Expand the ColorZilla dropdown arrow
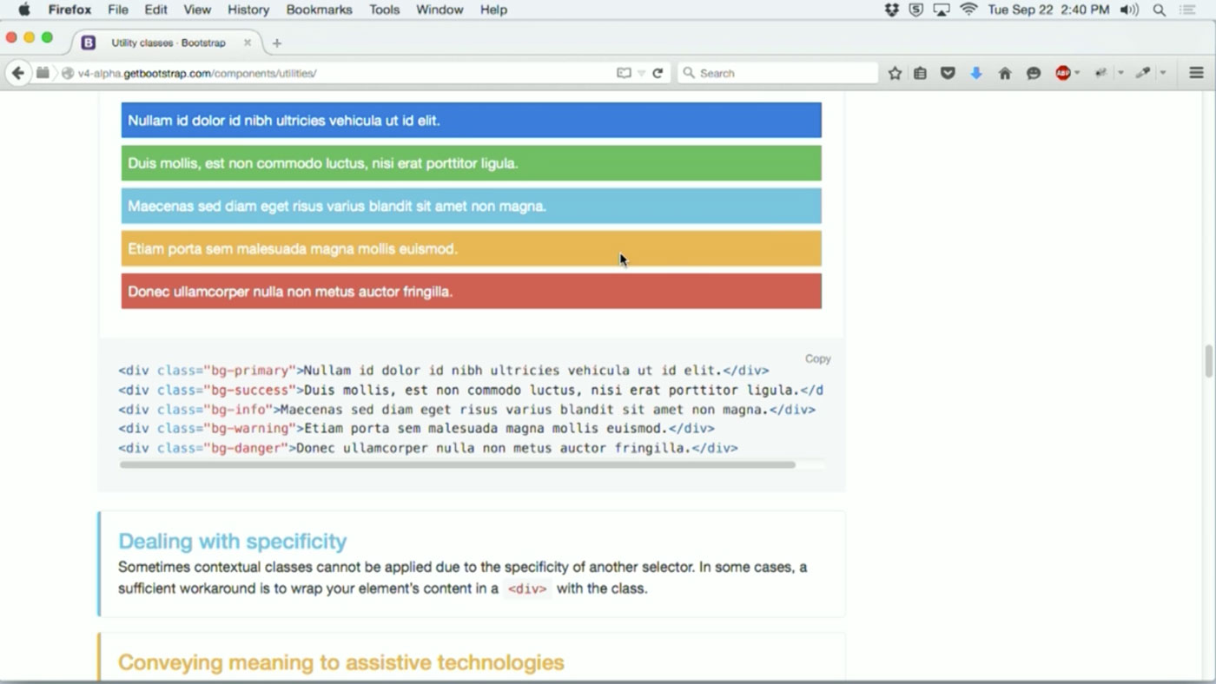Viewport: 1216px width, 684px height. 1161,73
